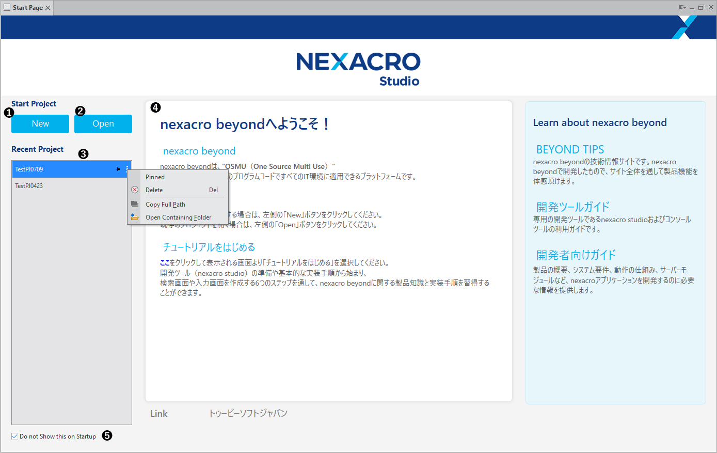Click the Copy Full Path icon

click(x=135, y=205)
